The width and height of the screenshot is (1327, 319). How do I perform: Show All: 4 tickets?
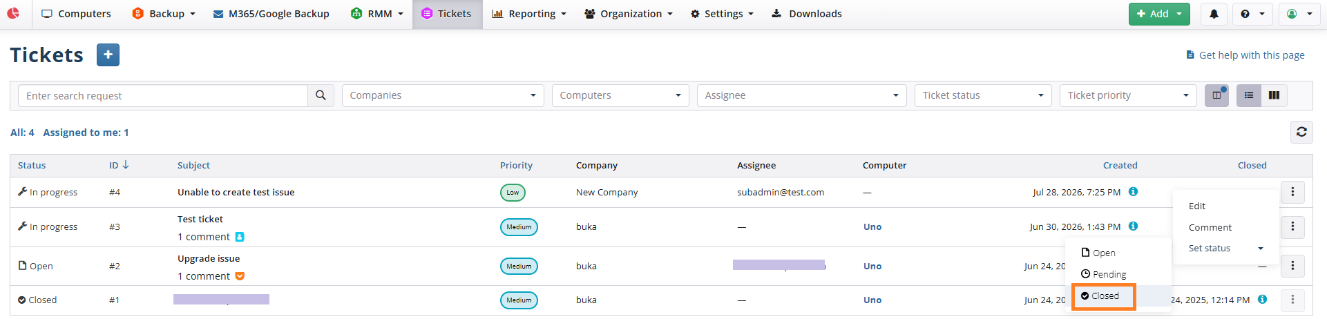tap(22, 133)
